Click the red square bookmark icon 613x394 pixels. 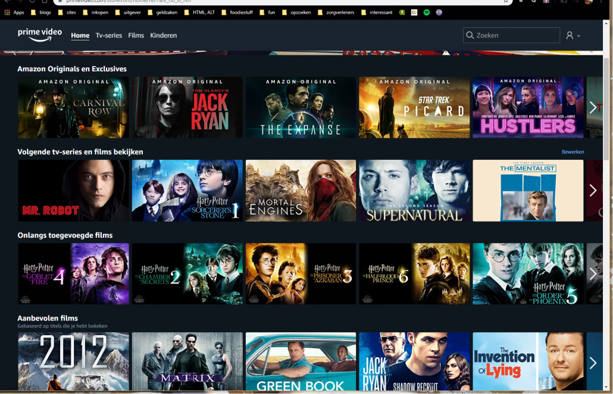tap(414, 12)
